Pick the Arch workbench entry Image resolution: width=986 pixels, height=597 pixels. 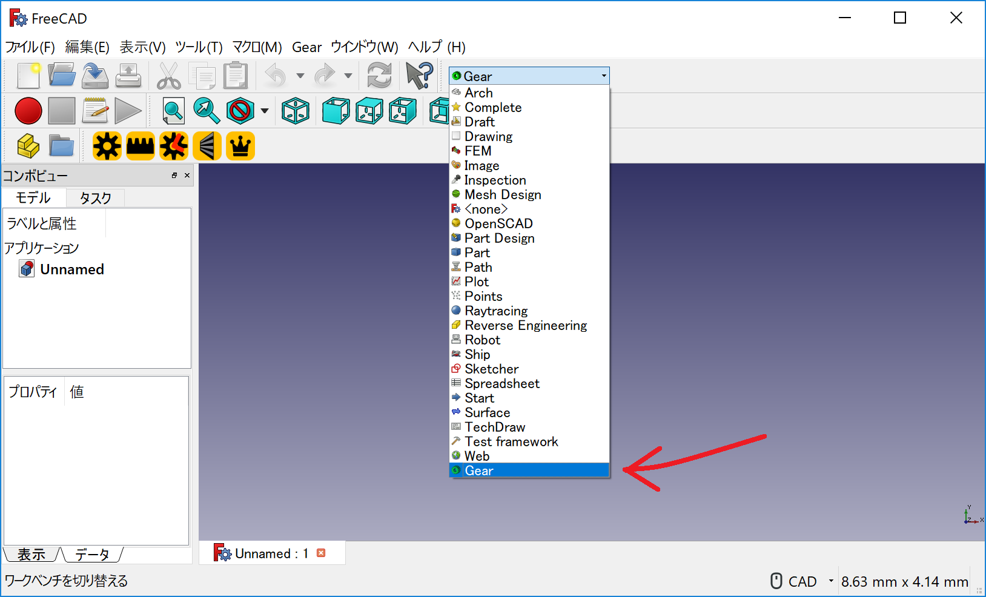point(529,93)
